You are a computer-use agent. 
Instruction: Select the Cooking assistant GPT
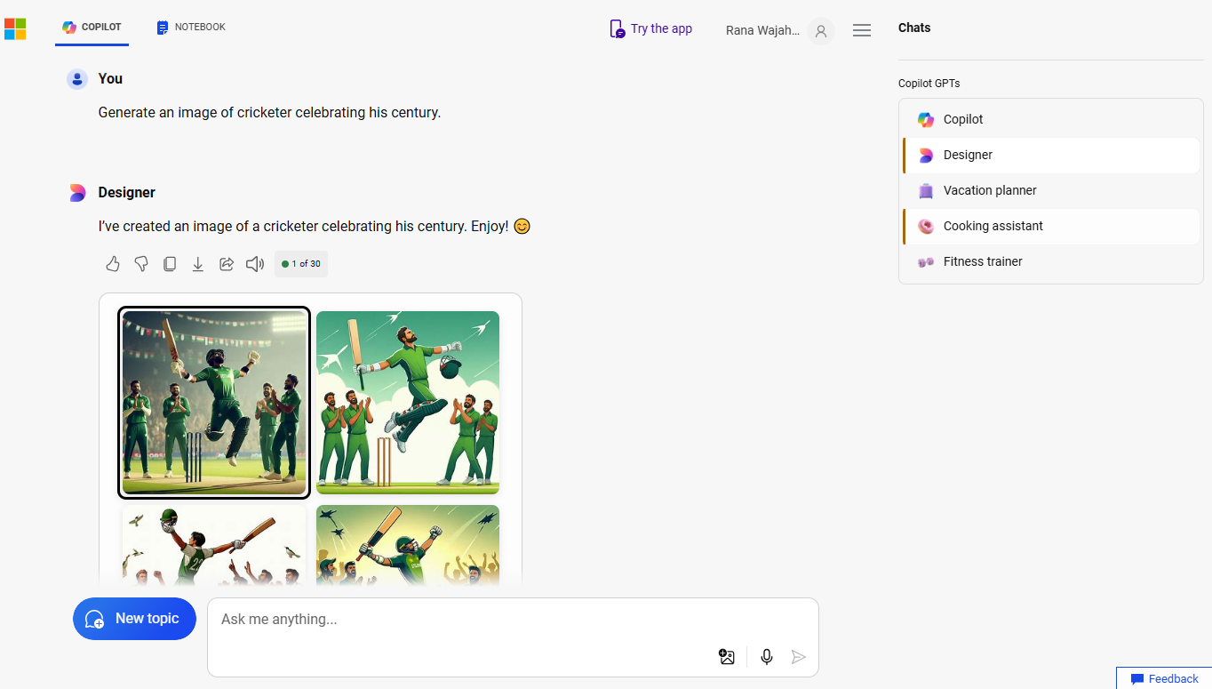pyautogui.click(x=1051, y=226)
